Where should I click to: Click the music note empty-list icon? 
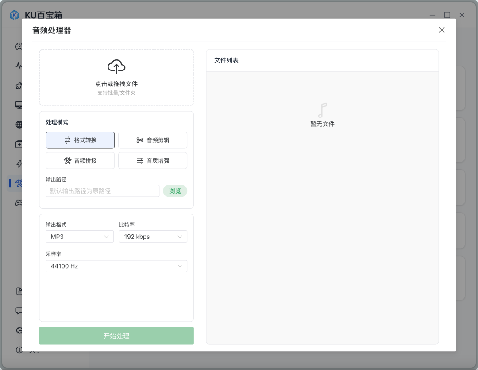pos(322,110)
